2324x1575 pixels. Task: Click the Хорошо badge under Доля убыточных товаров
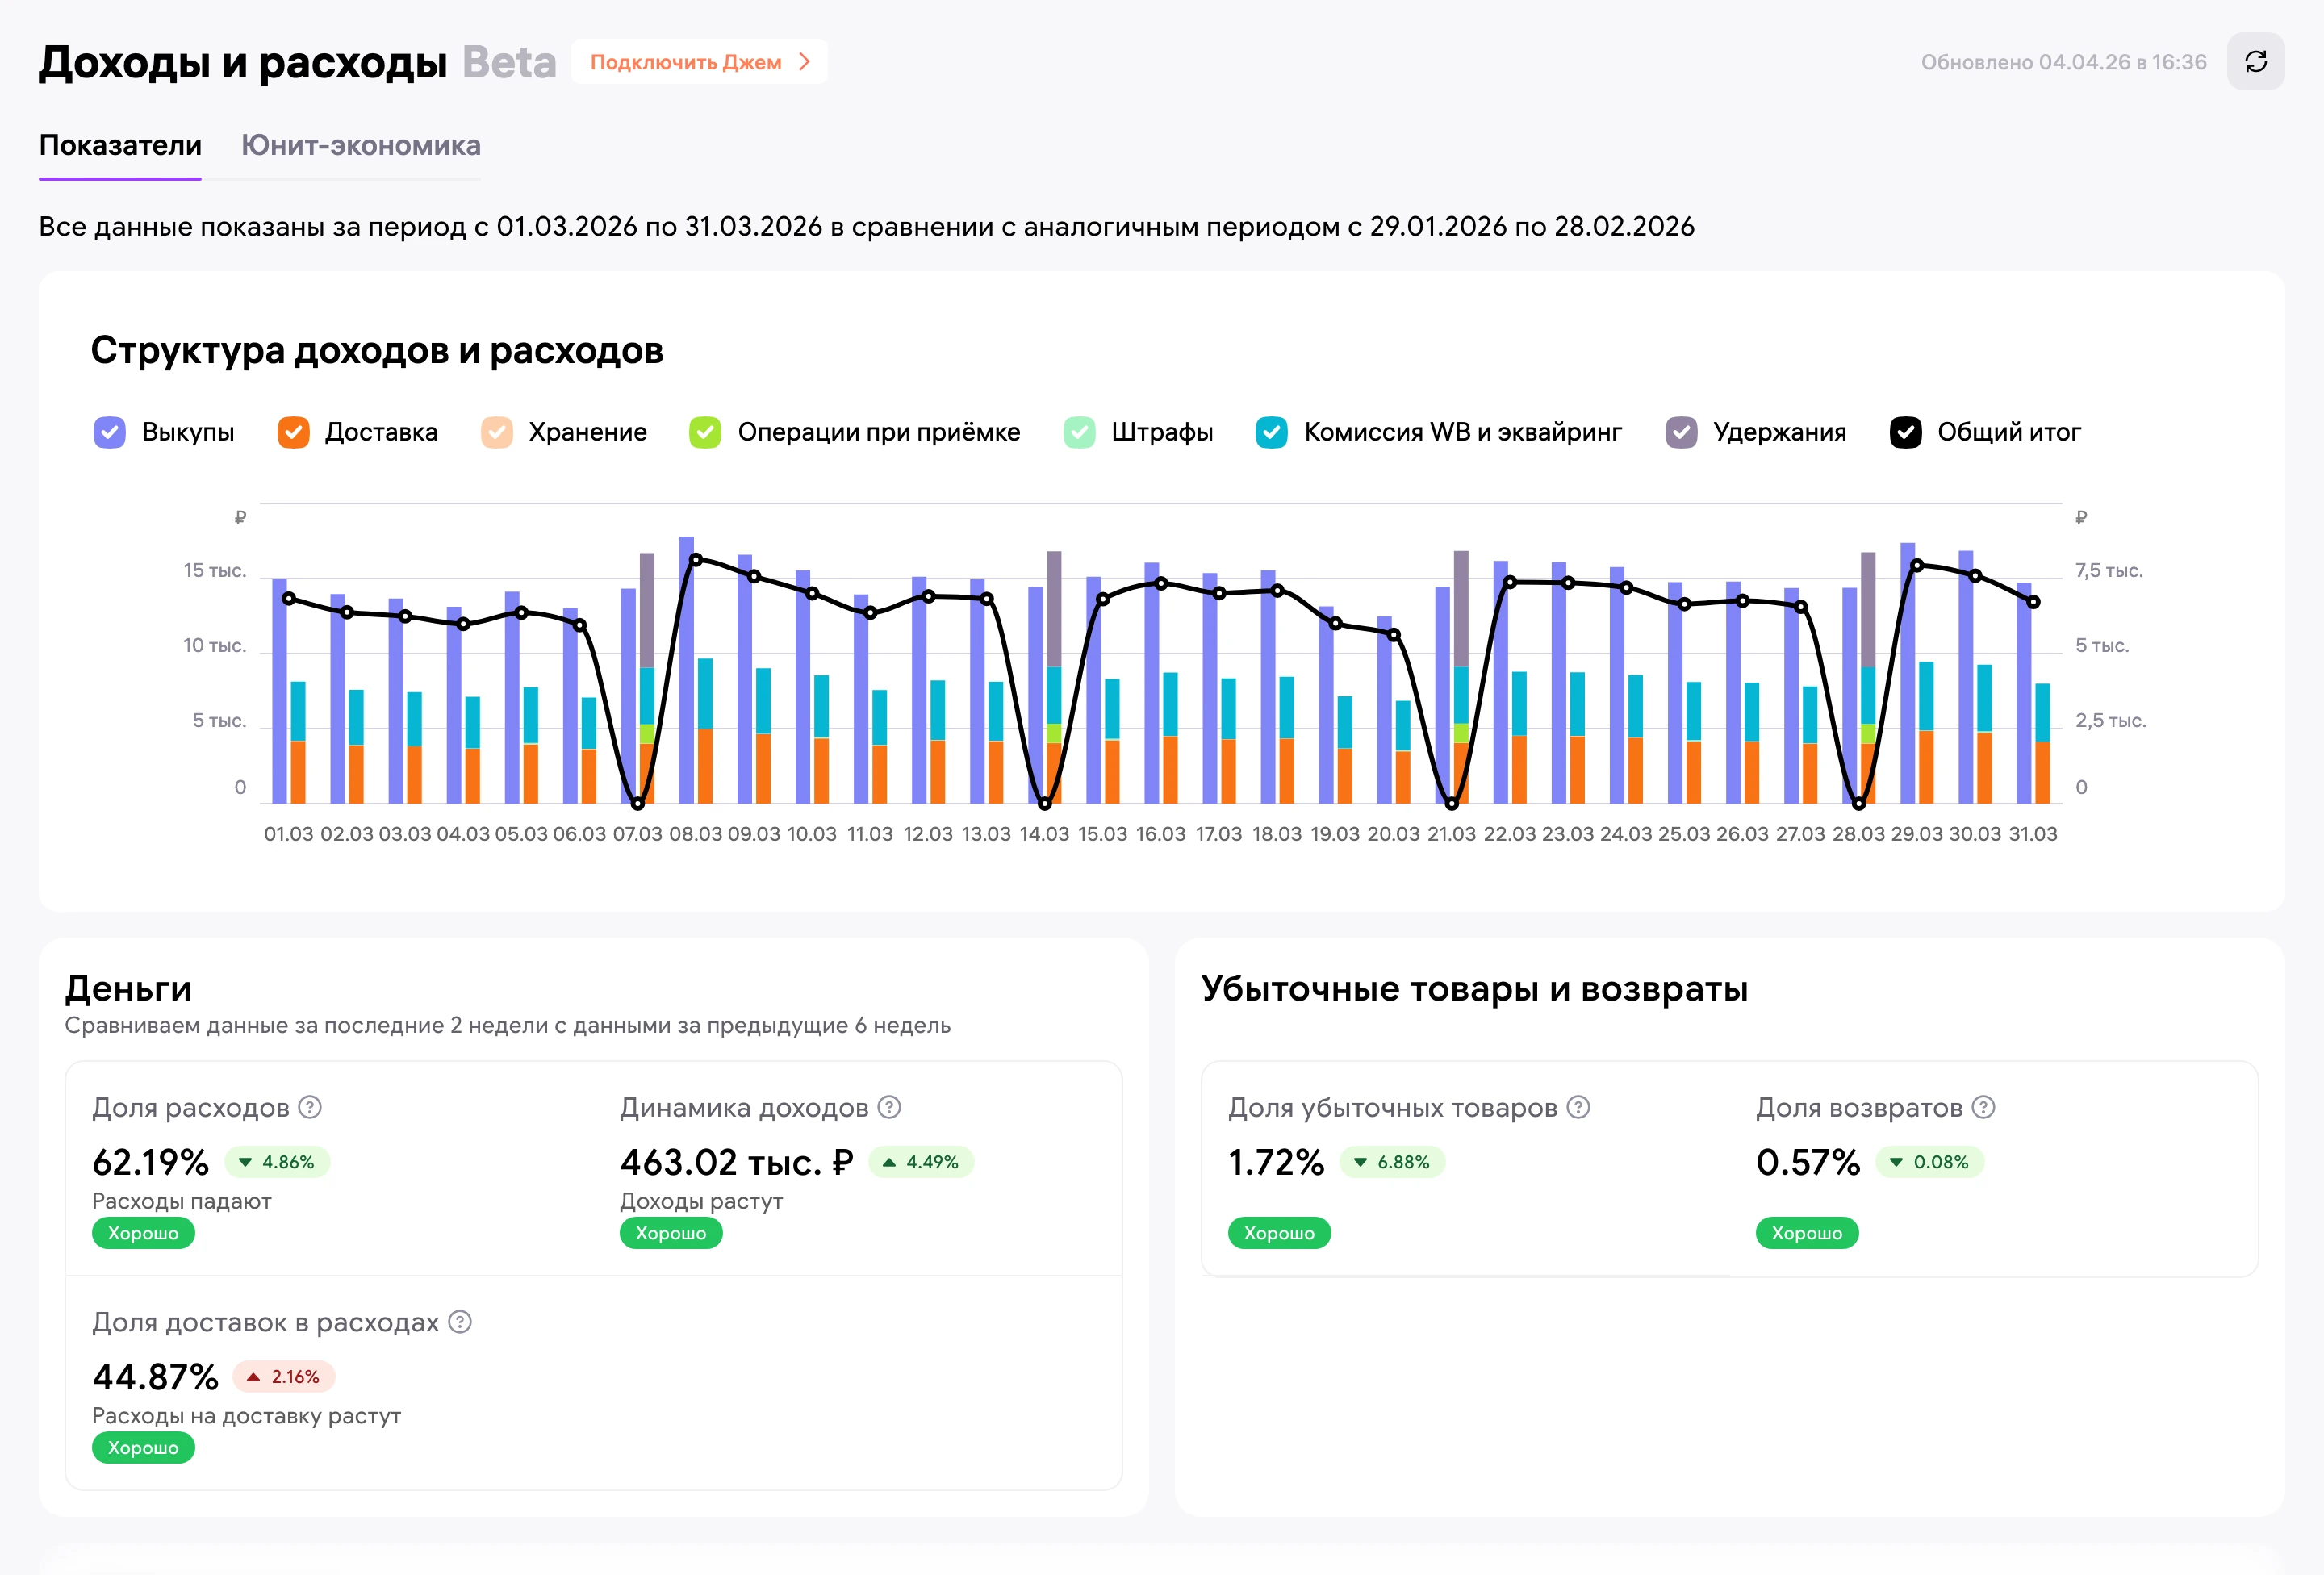click(1279, 1233)
